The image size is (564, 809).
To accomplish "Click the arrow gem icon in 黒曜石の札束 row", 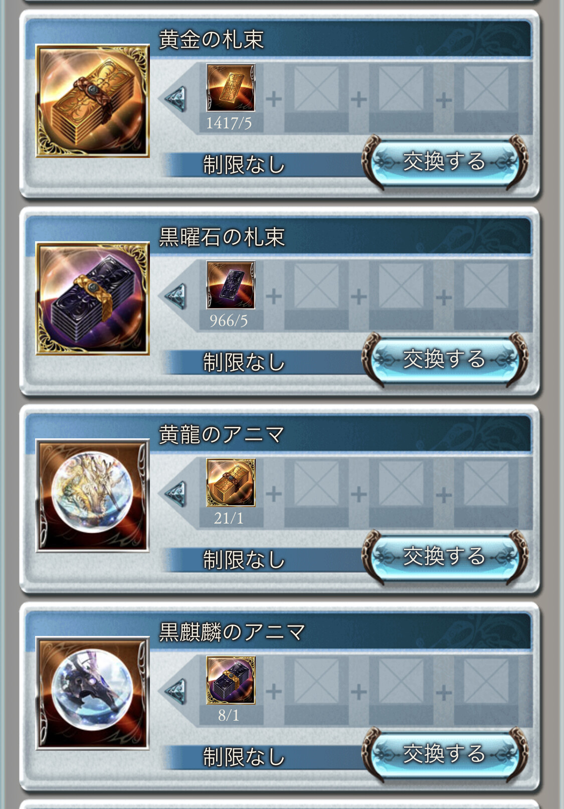I will pos(176,296).
